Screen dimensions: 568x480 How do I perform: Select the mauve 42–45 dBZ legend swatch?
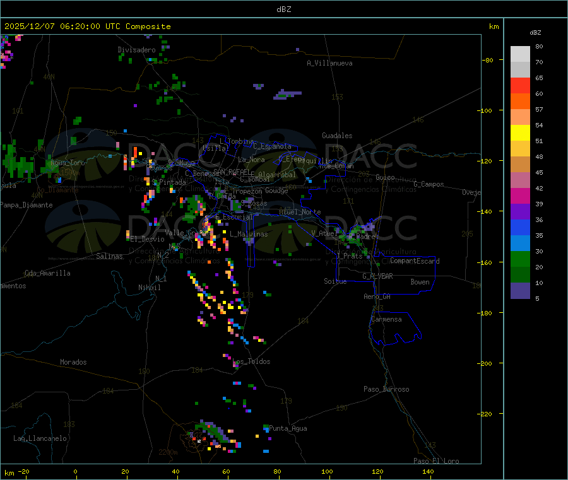(520, 180)
